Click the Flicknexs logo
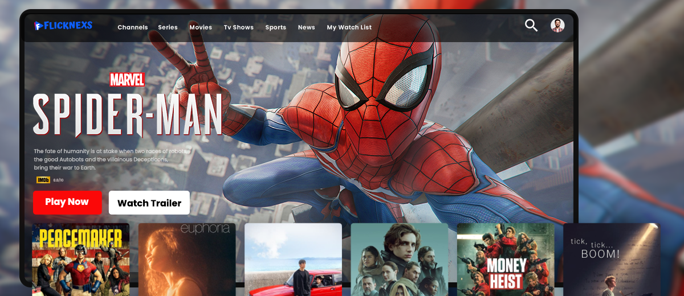The height and width of the screenshot is (296, 684). coord(63,26)
